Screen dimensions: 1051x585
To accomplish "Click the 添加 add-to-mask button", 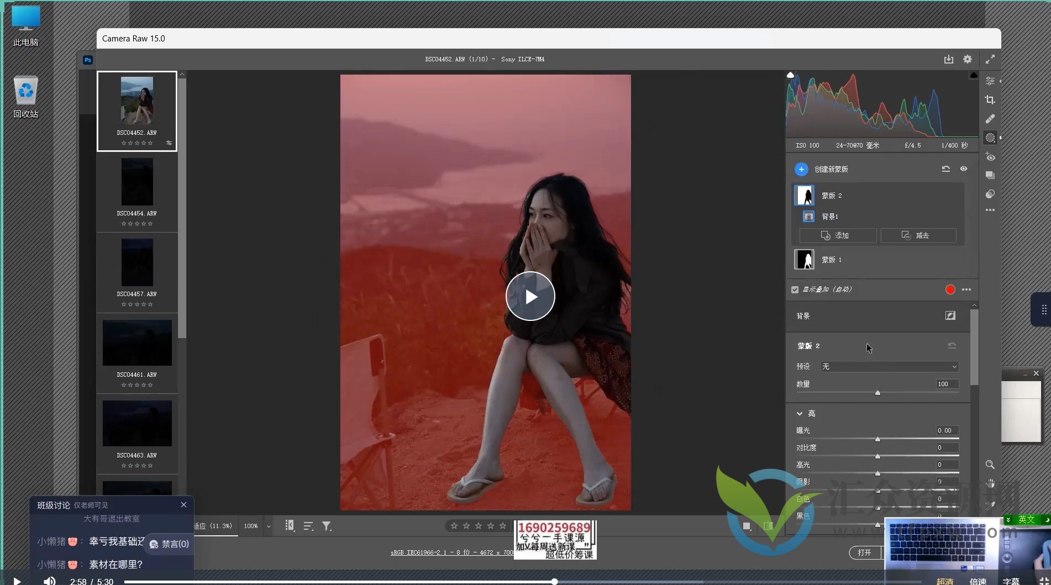I will click(837, 235).
